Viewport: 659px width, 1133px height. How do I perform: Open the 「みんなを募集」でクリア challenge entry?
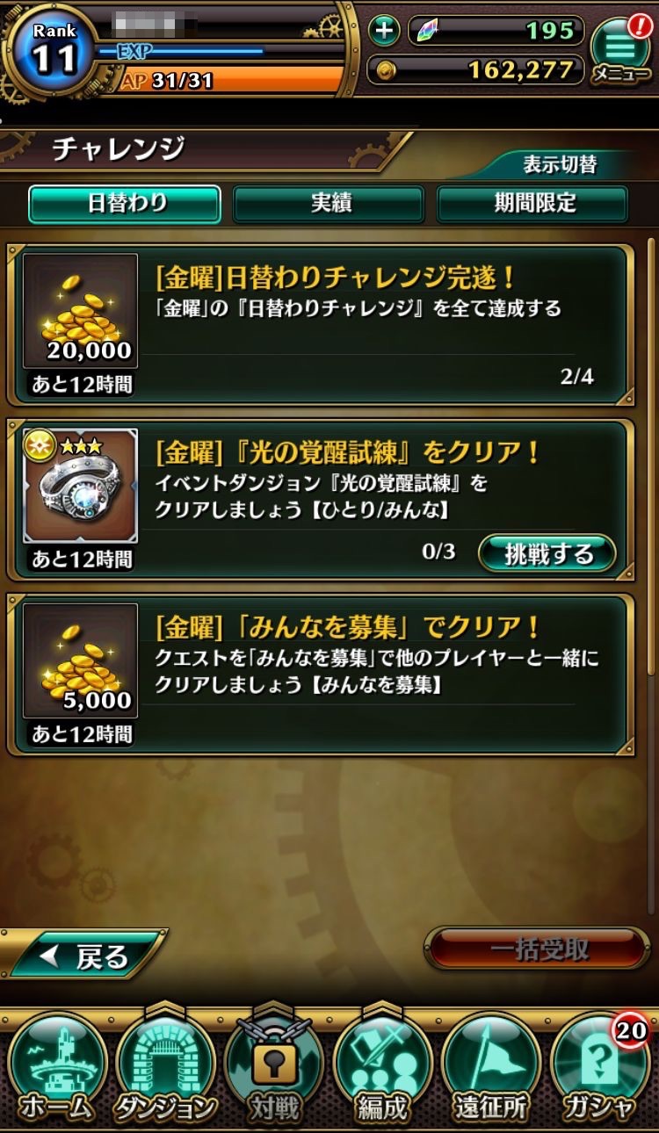click(x=322, y=674)
